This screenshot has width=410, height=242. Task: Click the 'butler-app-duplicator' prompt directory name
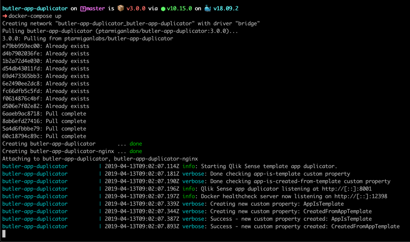point(35,8)
